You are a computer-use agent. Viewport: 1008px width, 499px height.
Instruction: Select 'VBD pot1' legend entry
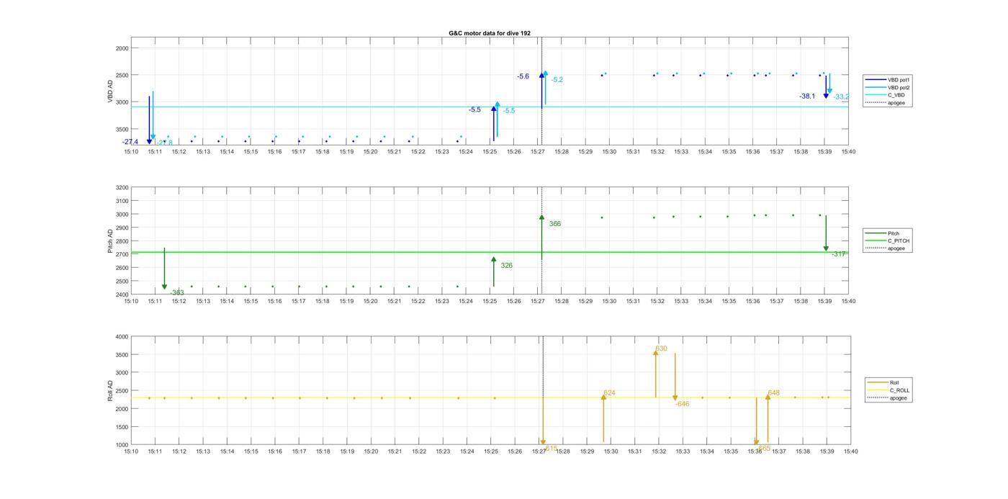coord(900,80)
